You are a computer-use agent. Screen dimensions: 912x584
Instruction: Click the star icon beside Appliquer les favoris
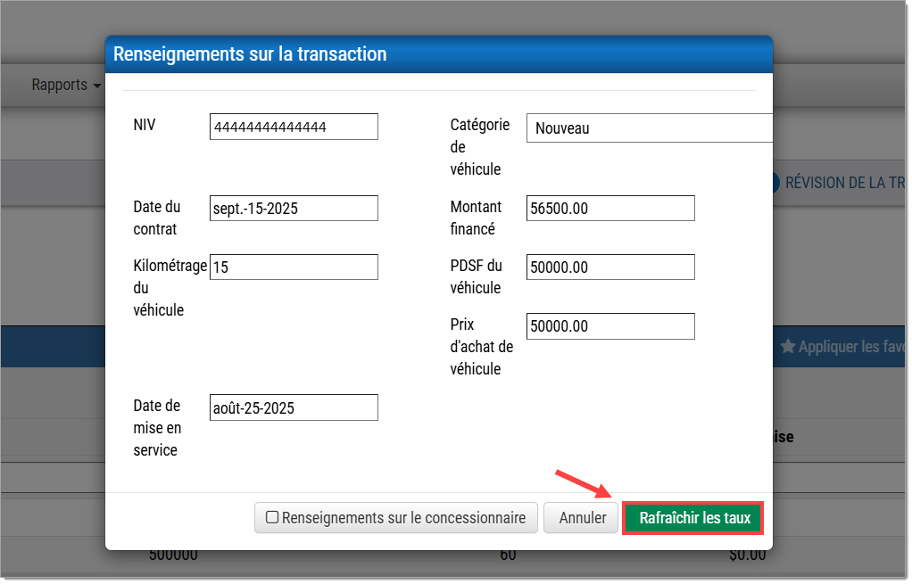[787, 347]
